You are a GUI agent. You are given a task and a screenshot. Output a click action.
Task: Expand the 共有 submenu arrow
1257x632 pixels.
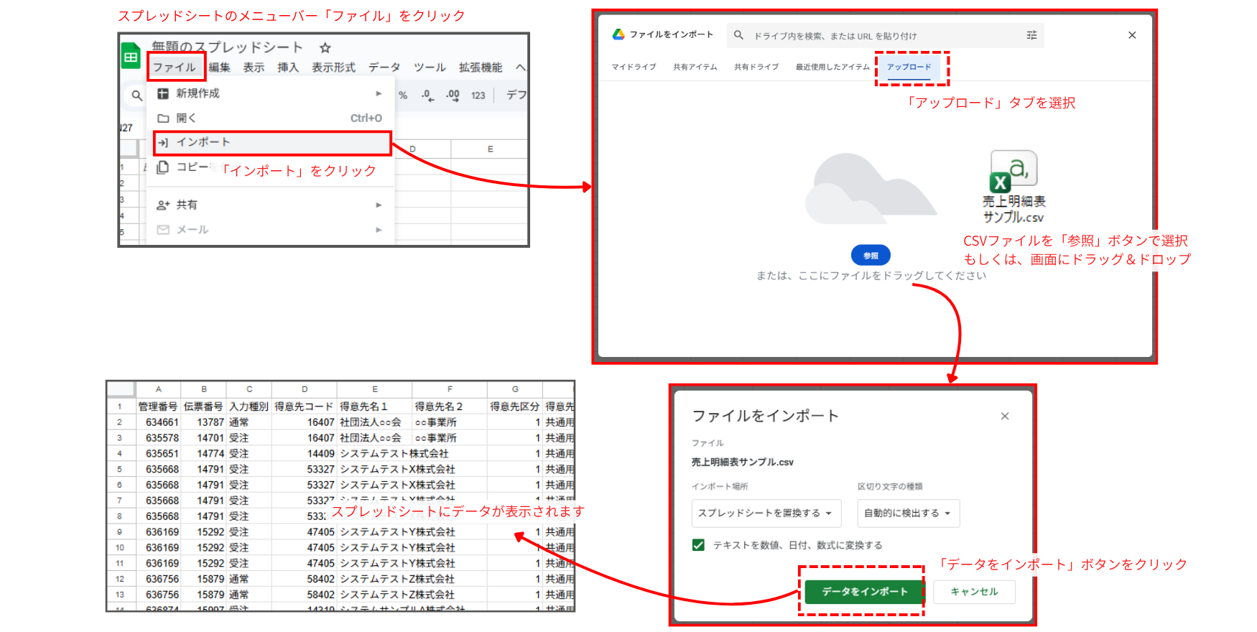pos(379,205)
